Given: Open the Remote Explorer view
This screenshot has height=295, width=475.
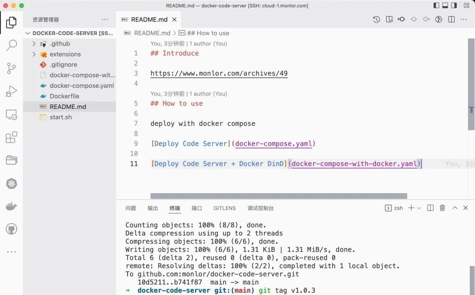Looking at the screenshot, I should 11,114.
